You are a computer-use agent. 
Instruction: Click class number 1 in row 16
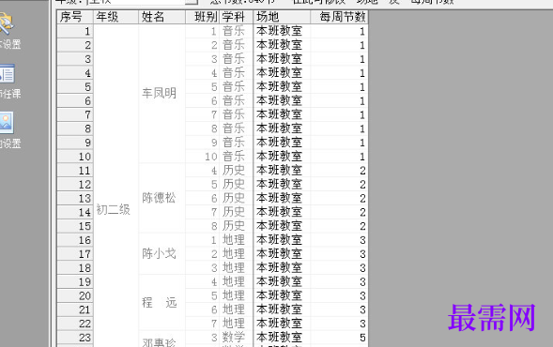pos(203,240)
